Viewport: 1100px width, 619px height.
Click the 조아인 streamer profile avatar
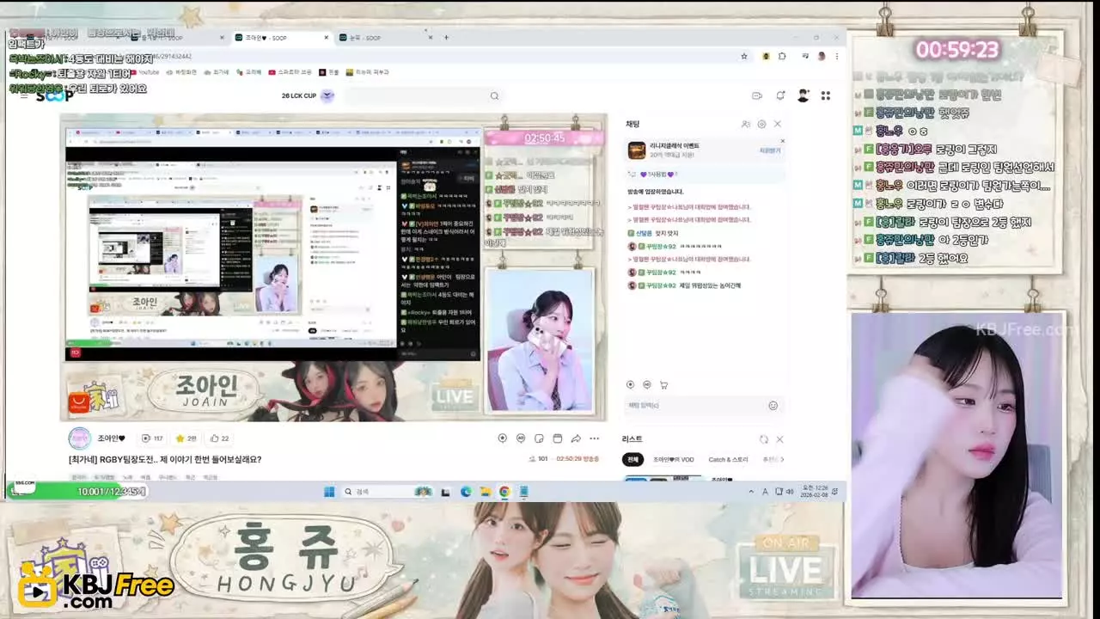point(79,438)
